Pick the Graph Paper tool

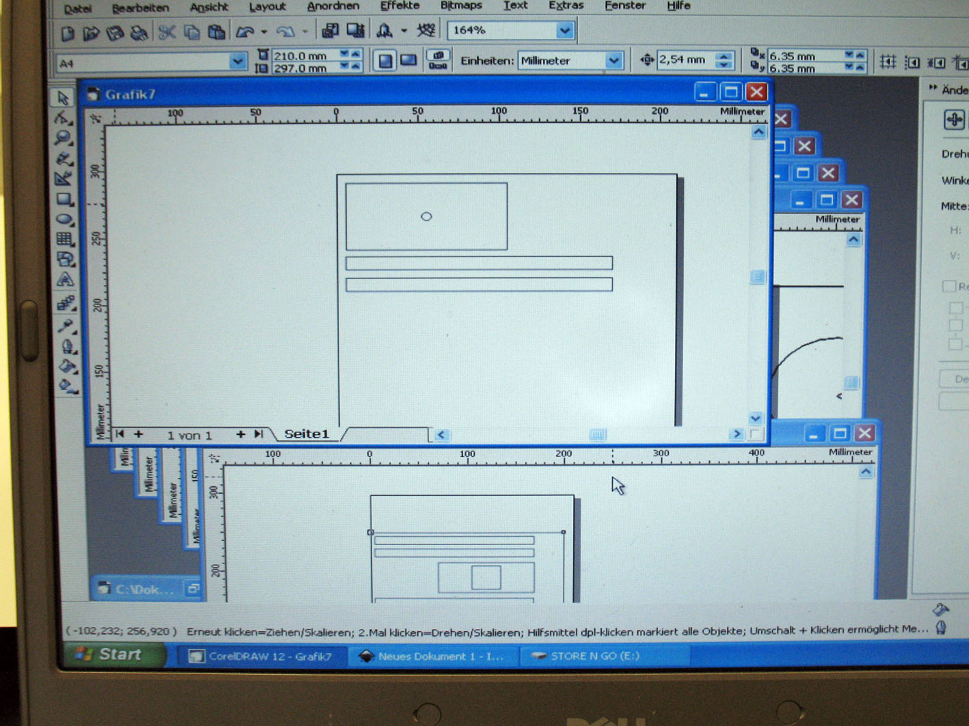(x=64, y=239)
